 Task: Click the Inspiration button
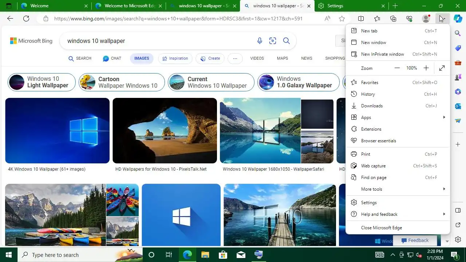(175, 58)
